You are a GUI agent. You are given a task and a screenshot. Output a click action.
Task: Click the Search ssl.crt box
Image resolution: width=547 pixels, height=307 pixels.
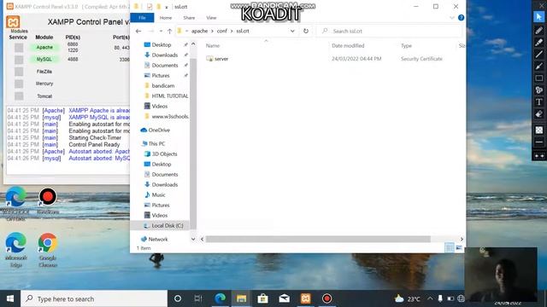point(390,31)
